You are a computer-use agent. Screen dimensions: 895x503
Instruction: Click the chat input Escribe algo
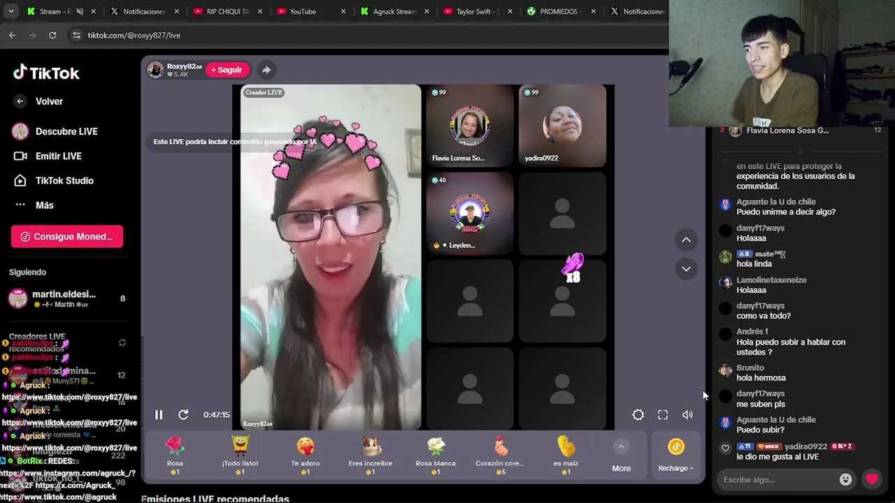pos(776,479)
